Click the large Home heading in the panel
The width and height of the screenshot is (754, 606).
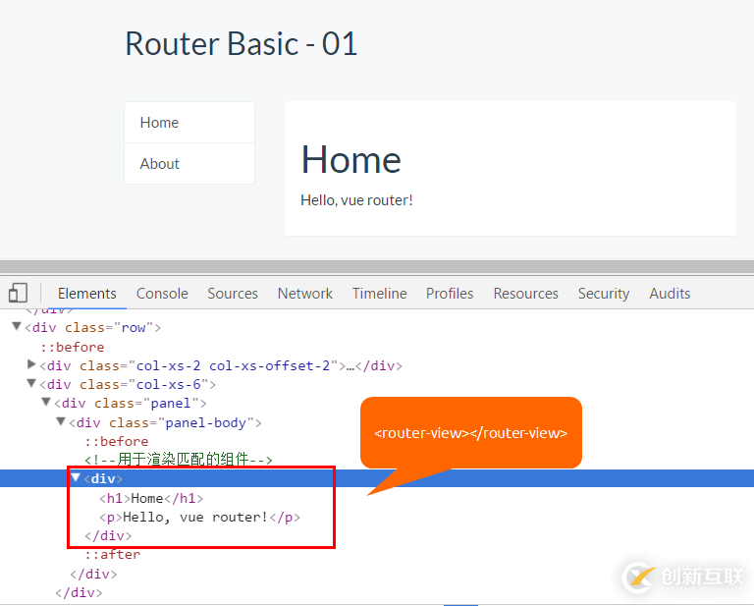351,160
